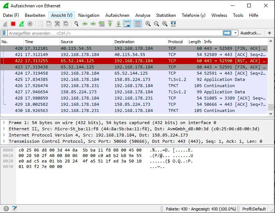Sort by the Time column header
Screen dimensions: 275x213
pos(41,42)
